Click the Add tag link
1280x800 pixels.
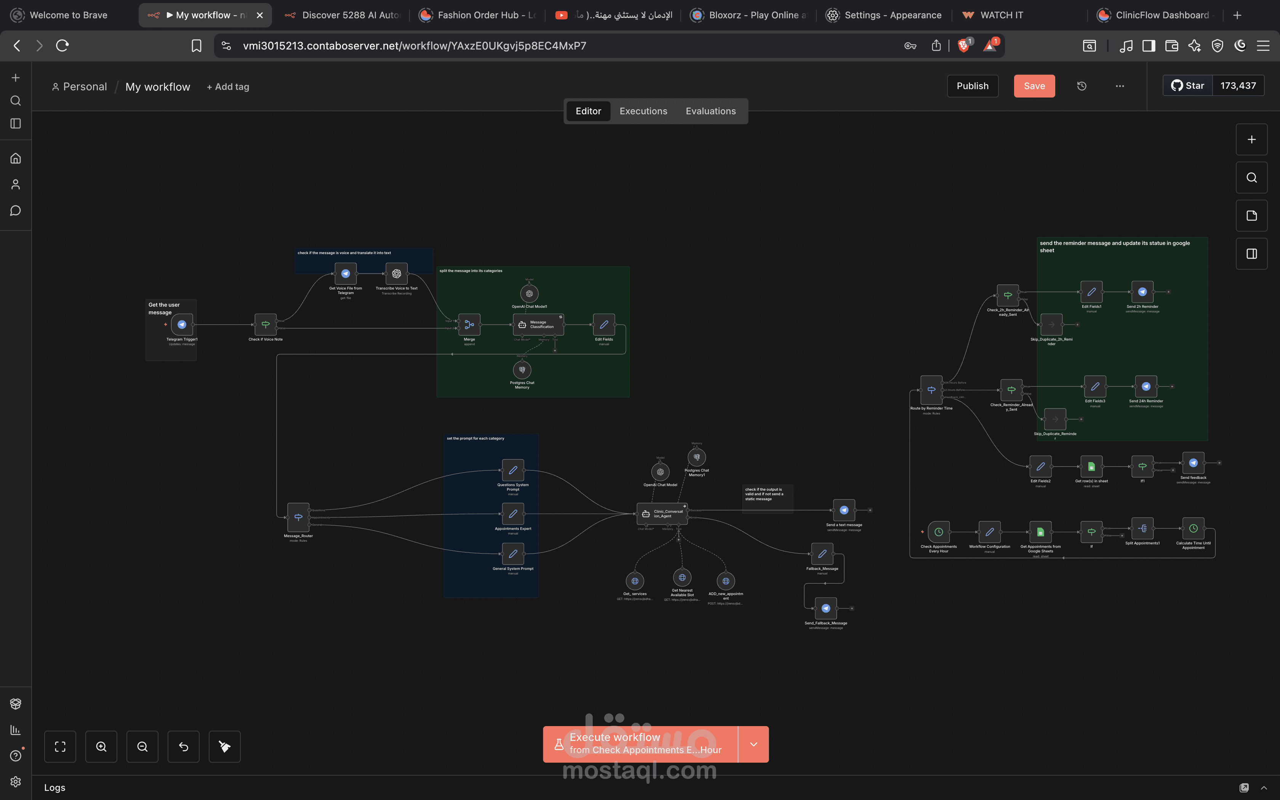228,87
